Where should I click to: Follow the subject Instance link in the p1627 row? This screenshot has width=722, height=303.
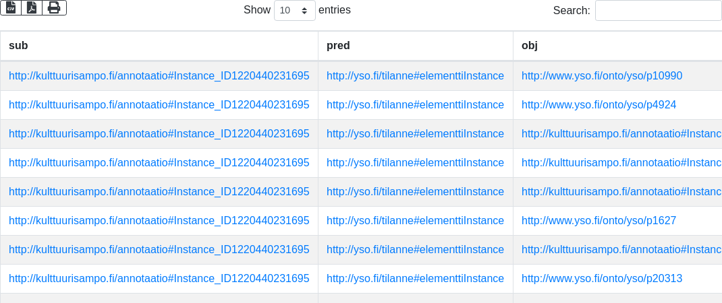click(x=159, y=221)
